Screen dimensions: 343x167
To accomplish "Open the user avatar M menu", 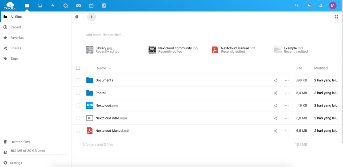I will click(333, 6).
